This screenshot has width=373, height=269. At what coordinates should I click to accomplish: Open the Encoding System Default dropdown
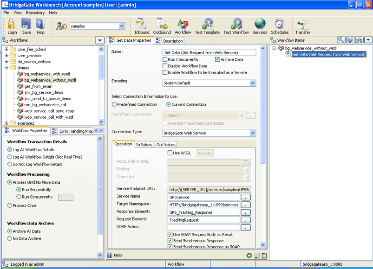point(253,83)
